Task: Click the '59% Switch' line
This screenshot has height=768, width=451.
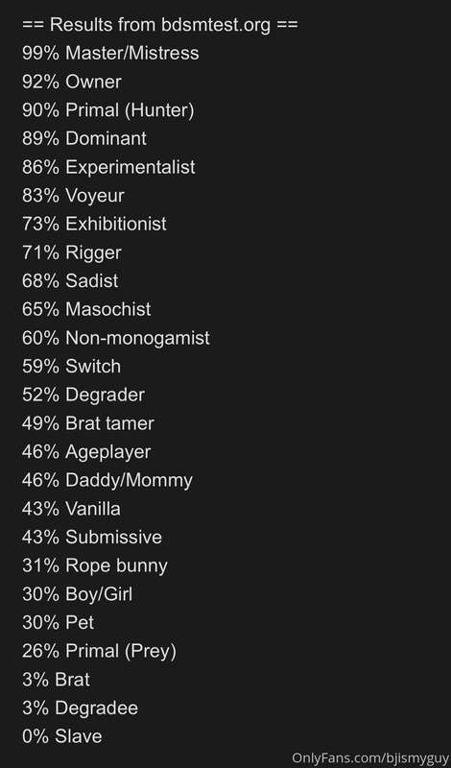Action: coord(72,367)
